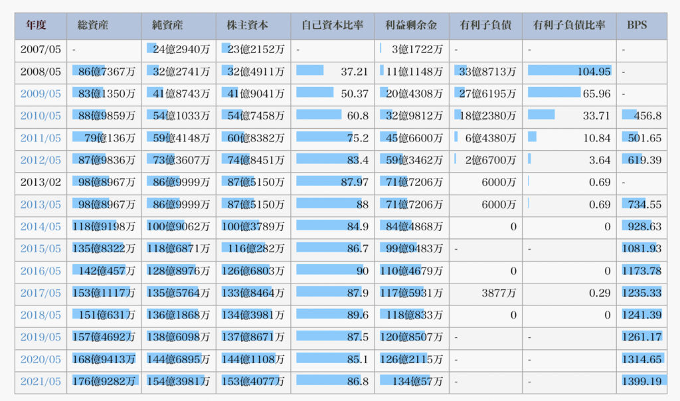
Task: Open the 2011/05 fiscal year link
Action: (x=41, y=138)
